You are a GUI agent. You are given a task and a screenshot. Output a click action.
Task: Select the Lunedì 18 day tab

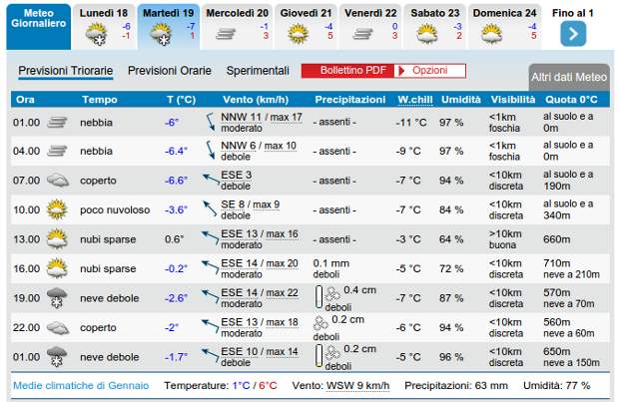(x=104, y=26)
